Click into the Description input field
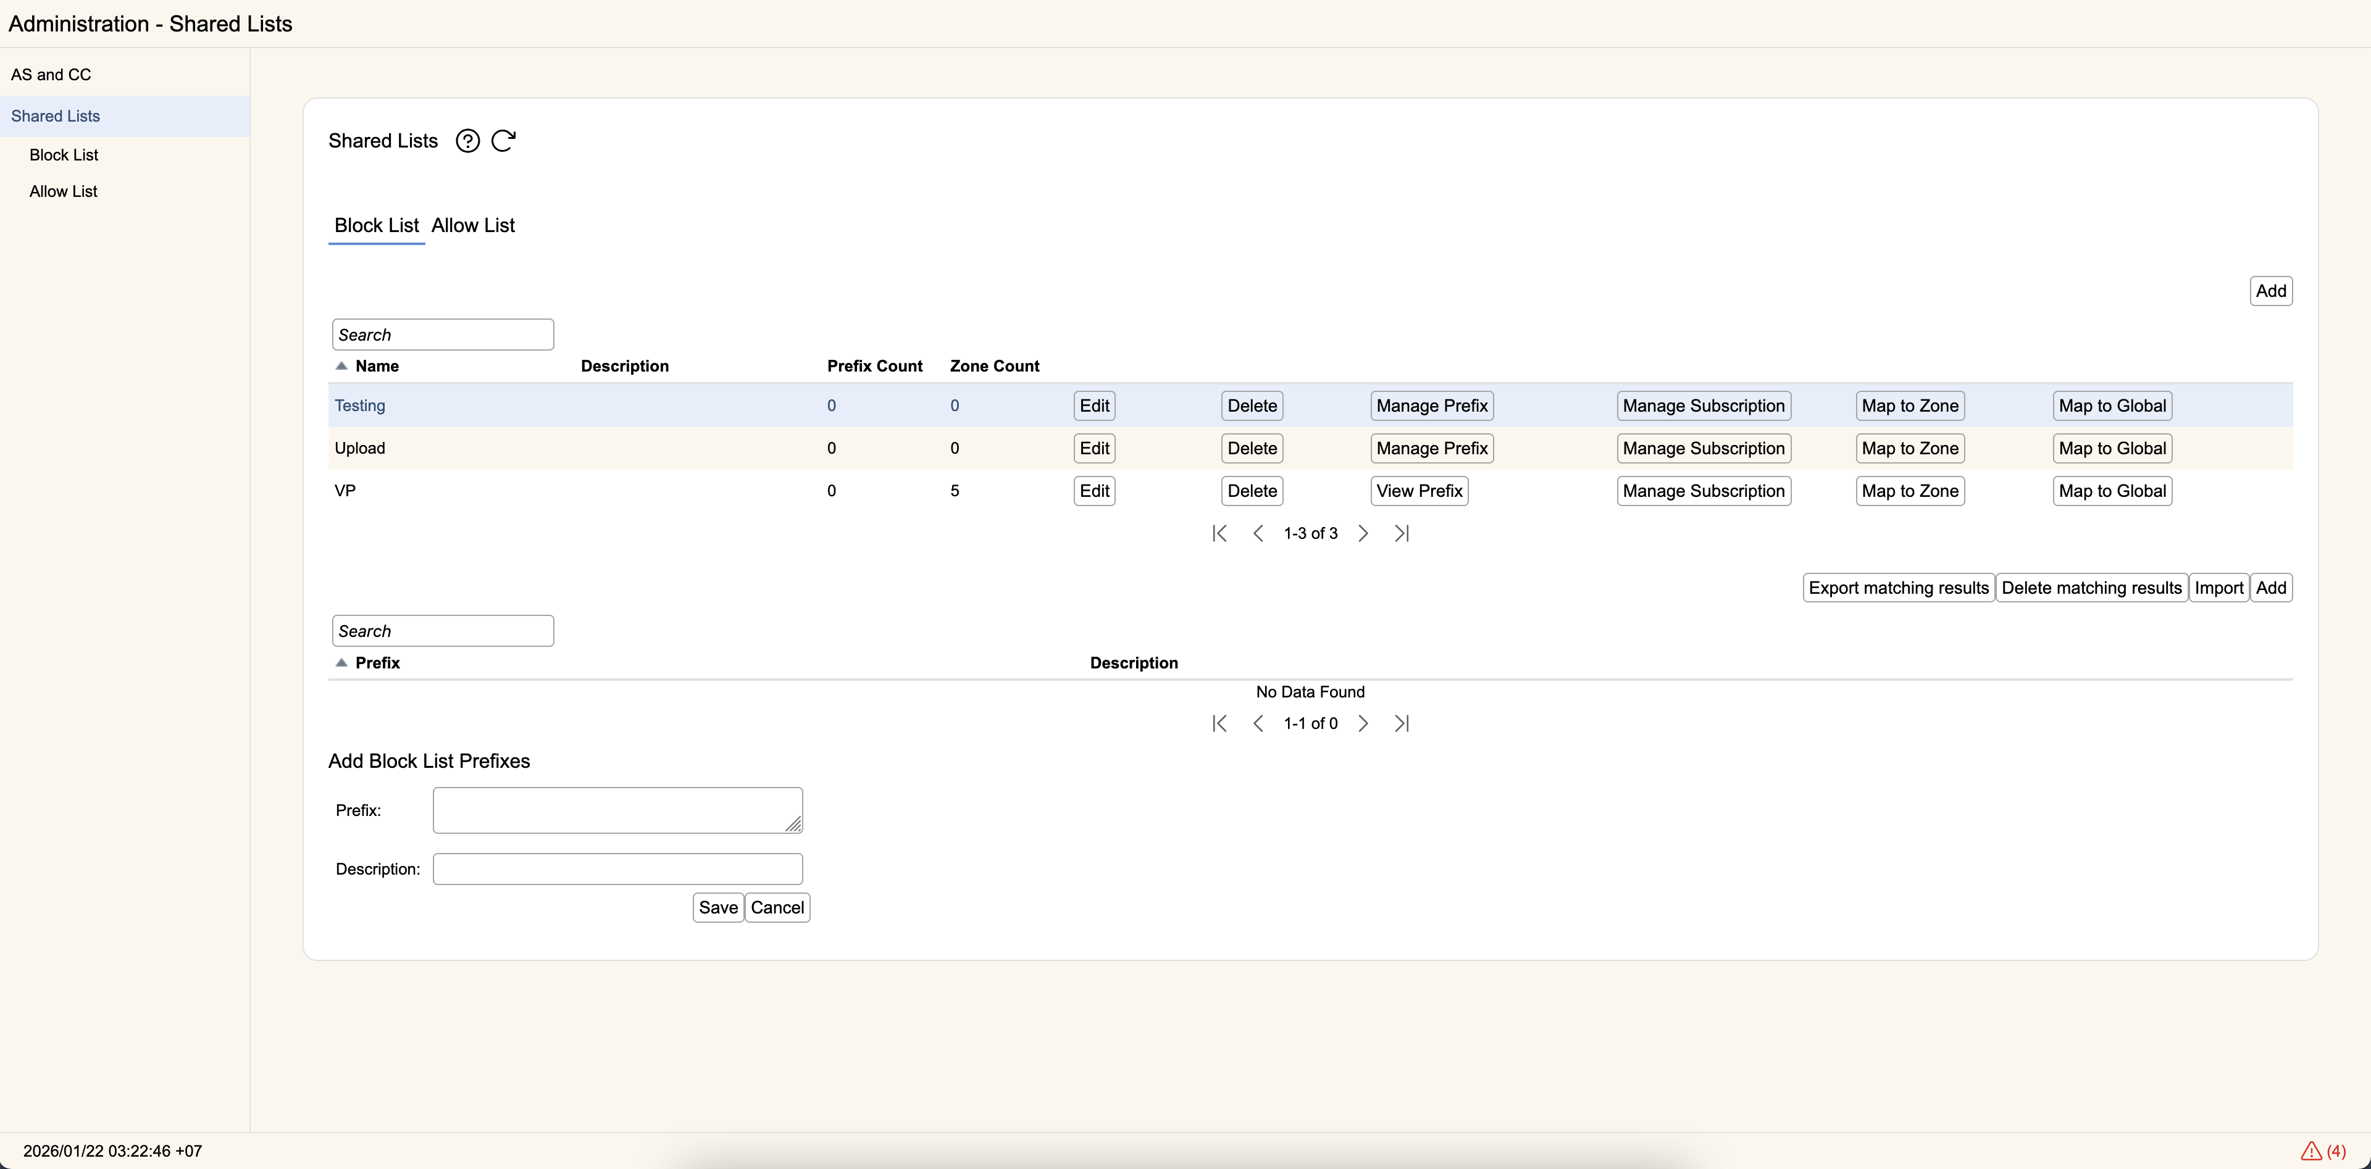Viewport: 2371px width, 1169px height. [617, 869]
